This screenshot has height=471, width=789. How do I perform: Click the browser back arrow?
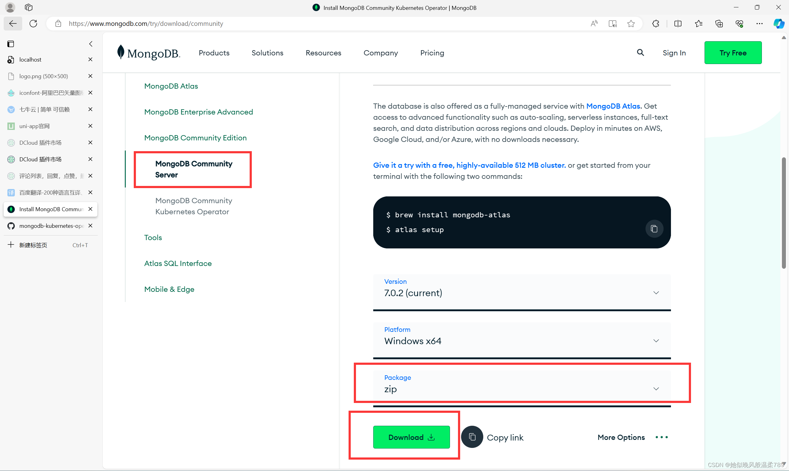[13, 23]
